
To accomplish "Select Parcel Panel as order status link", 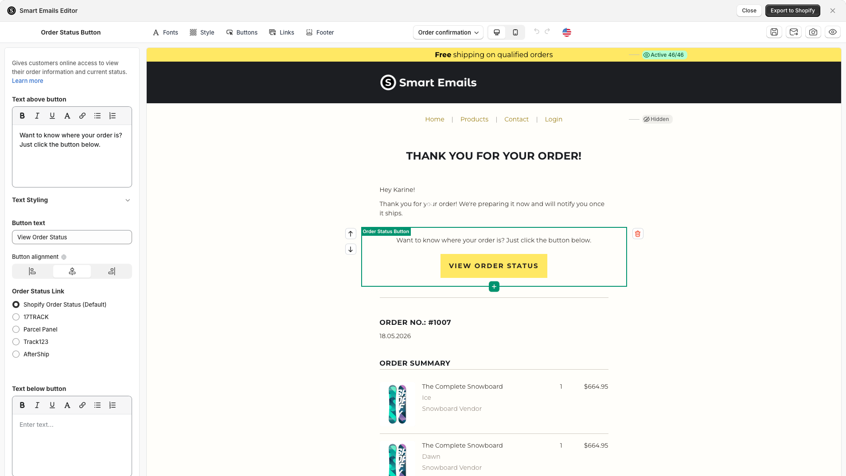I will (16, 329).
